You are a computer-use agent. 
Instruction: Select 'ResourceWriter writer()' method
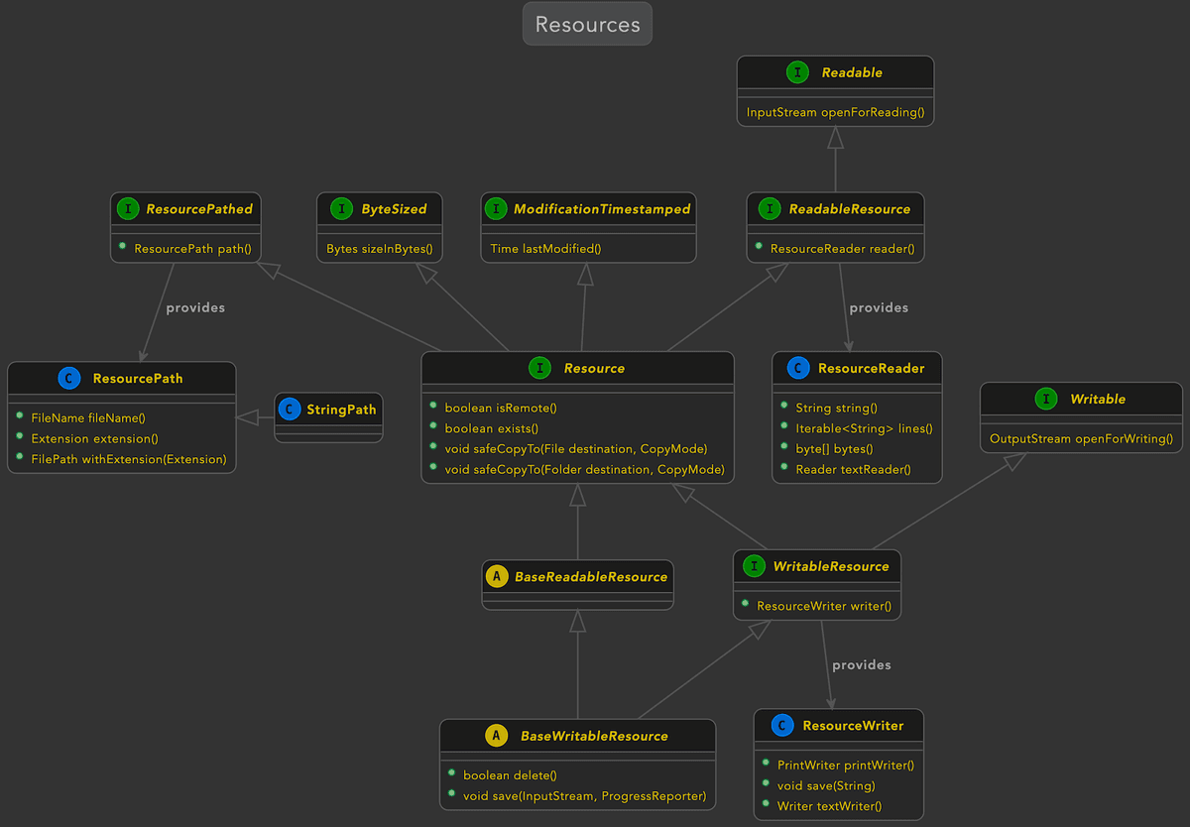pos(824,606)
